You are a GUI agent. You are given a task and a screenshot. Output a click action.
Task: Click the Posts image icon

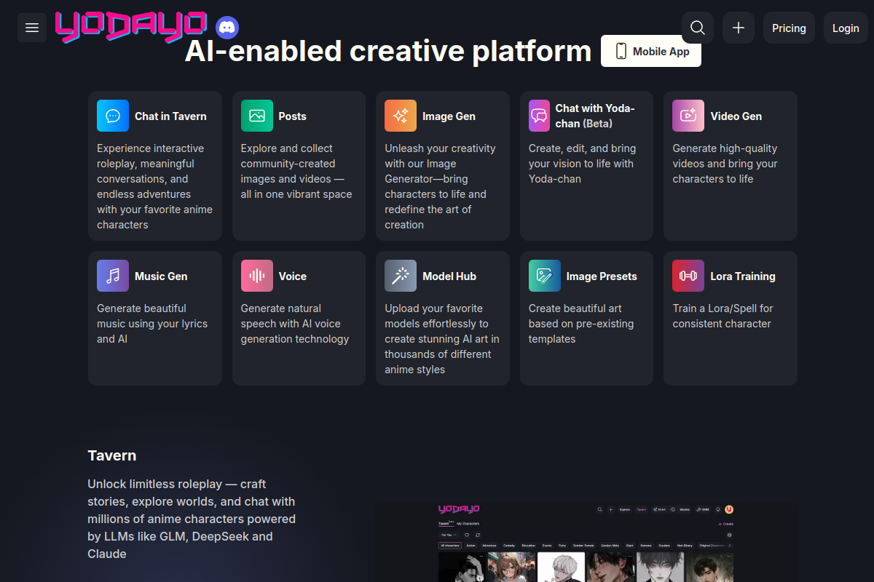click(257, 116)
